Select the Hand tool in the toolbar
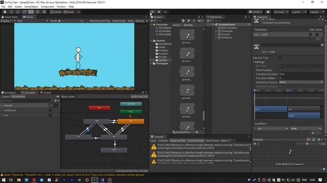Viewport: 327px width, 183px height. tap(5, 12)
